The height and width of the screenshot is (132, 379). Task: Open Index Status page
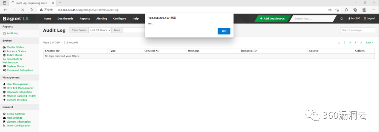coord(14,55)
